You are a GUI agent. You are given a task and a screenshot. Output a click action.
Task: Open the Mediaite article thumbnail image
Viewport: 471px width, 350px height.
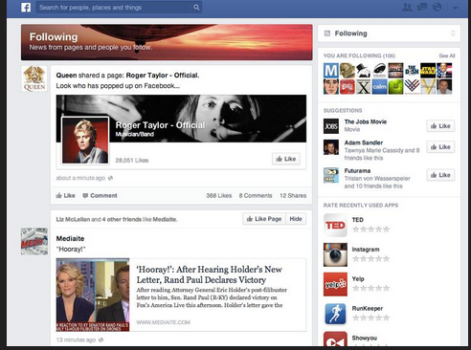click(x=93, y=295)
